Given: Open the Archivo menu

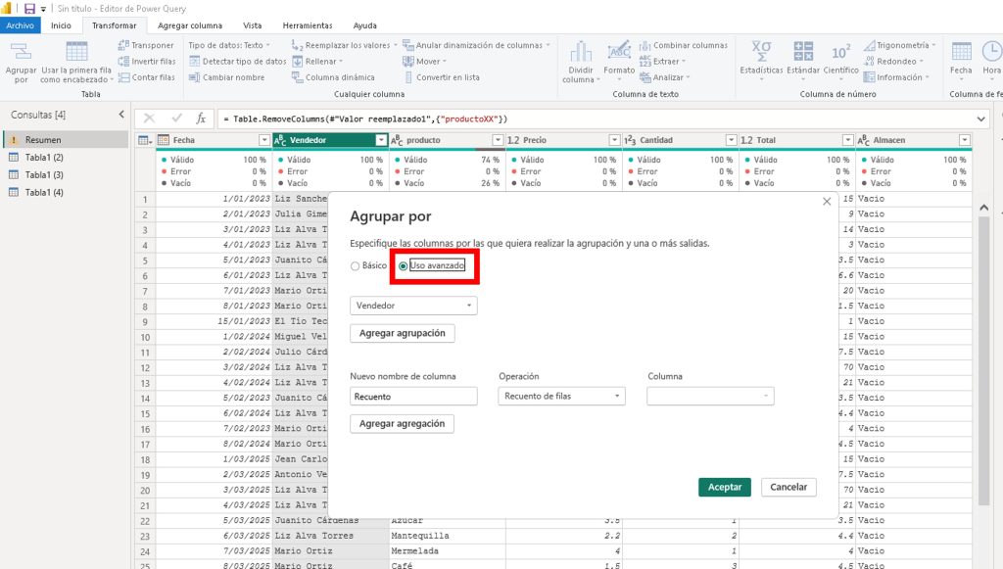Looking at the screenshot, I should point(22,25).
